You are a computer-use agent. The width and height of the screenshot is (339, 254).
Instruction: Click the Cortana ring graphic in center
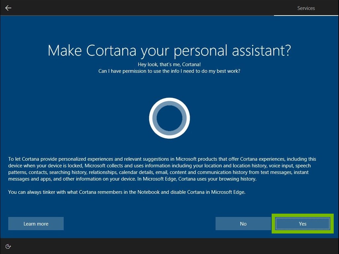[169, 118]
